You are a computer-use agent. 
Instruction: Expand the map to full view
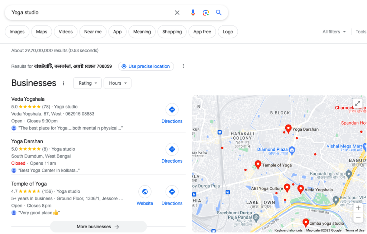358,104
